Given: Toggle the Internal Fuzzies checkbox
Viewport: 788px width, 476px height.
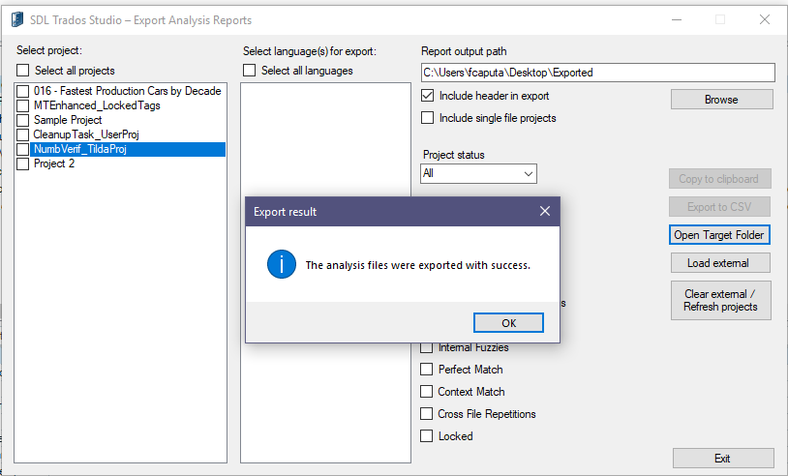Looking at the screenshot, I should pos(426,347).
